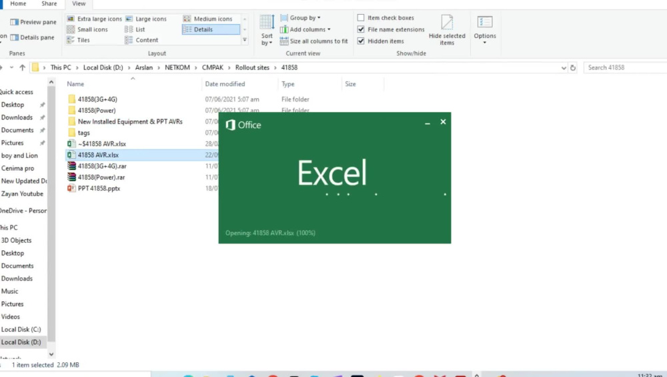
Task: Open recent locations dropdown arrow
Action: pyautogui.click(x=11, y=67)
